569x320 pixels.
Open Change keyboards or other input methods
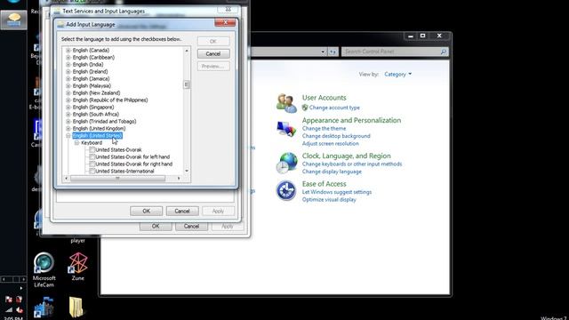coord(352,164)
